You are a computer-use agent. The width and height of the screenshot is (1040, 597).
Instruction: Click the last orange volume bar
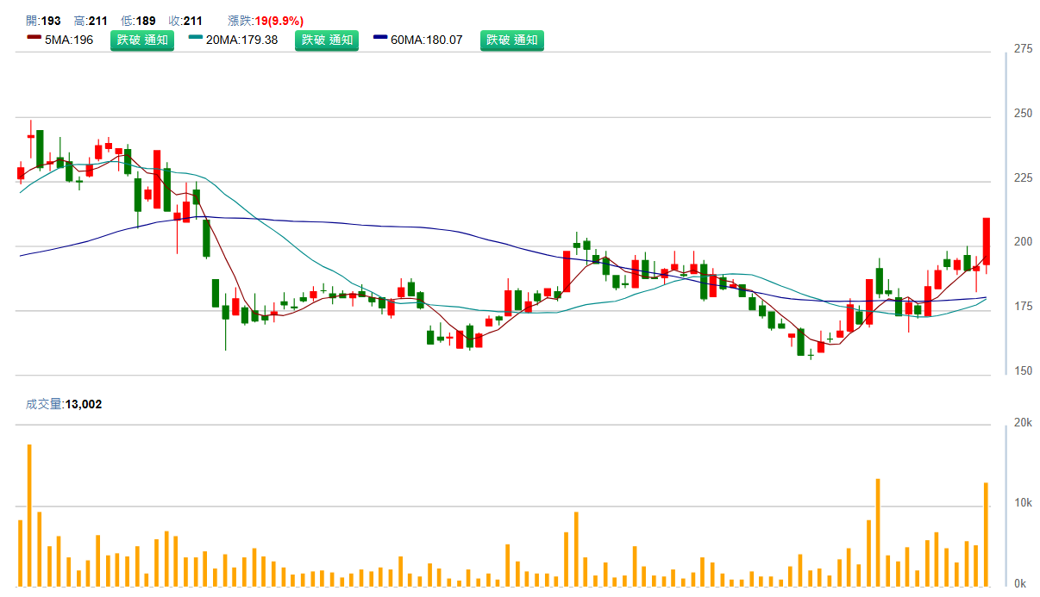(986, 534)
